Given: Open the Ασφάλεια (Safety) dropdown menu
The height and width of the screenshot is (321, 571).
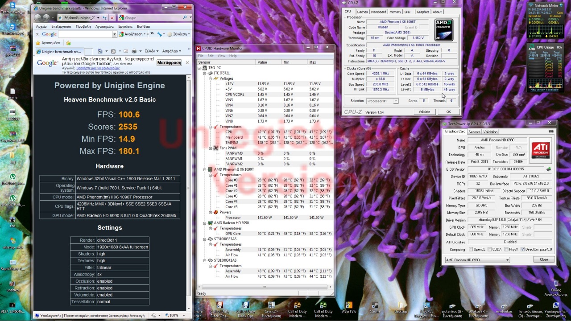Looking at the screenshot, I should point(172,51).
